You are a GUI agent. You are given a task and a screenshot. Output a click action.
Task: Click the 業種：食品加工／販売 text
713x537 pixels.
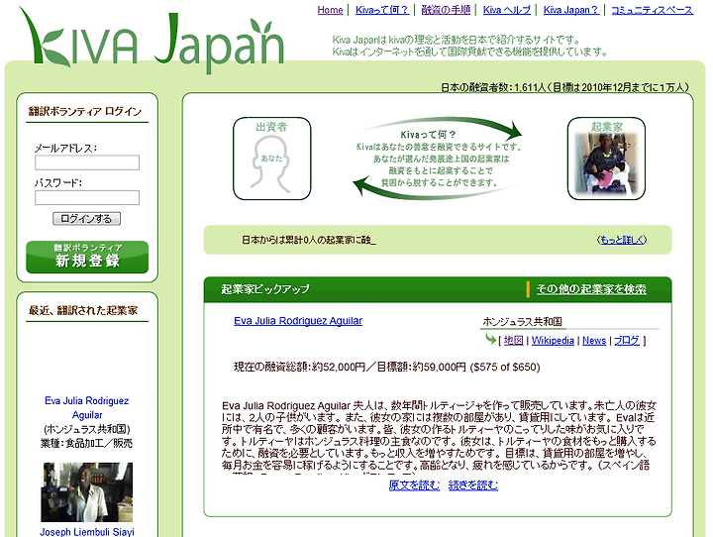(86, 443)
